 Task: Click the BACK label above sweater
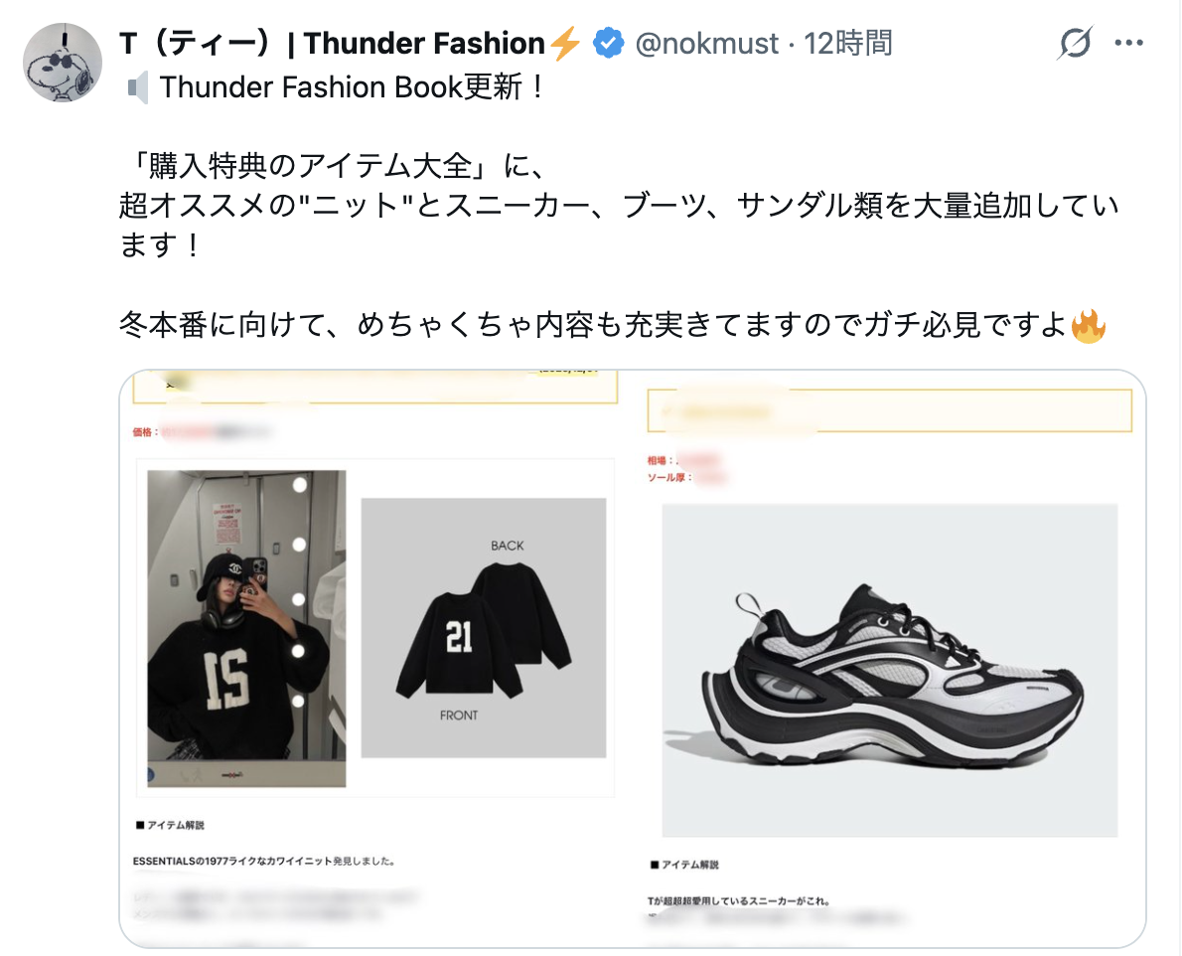[507, 546]
